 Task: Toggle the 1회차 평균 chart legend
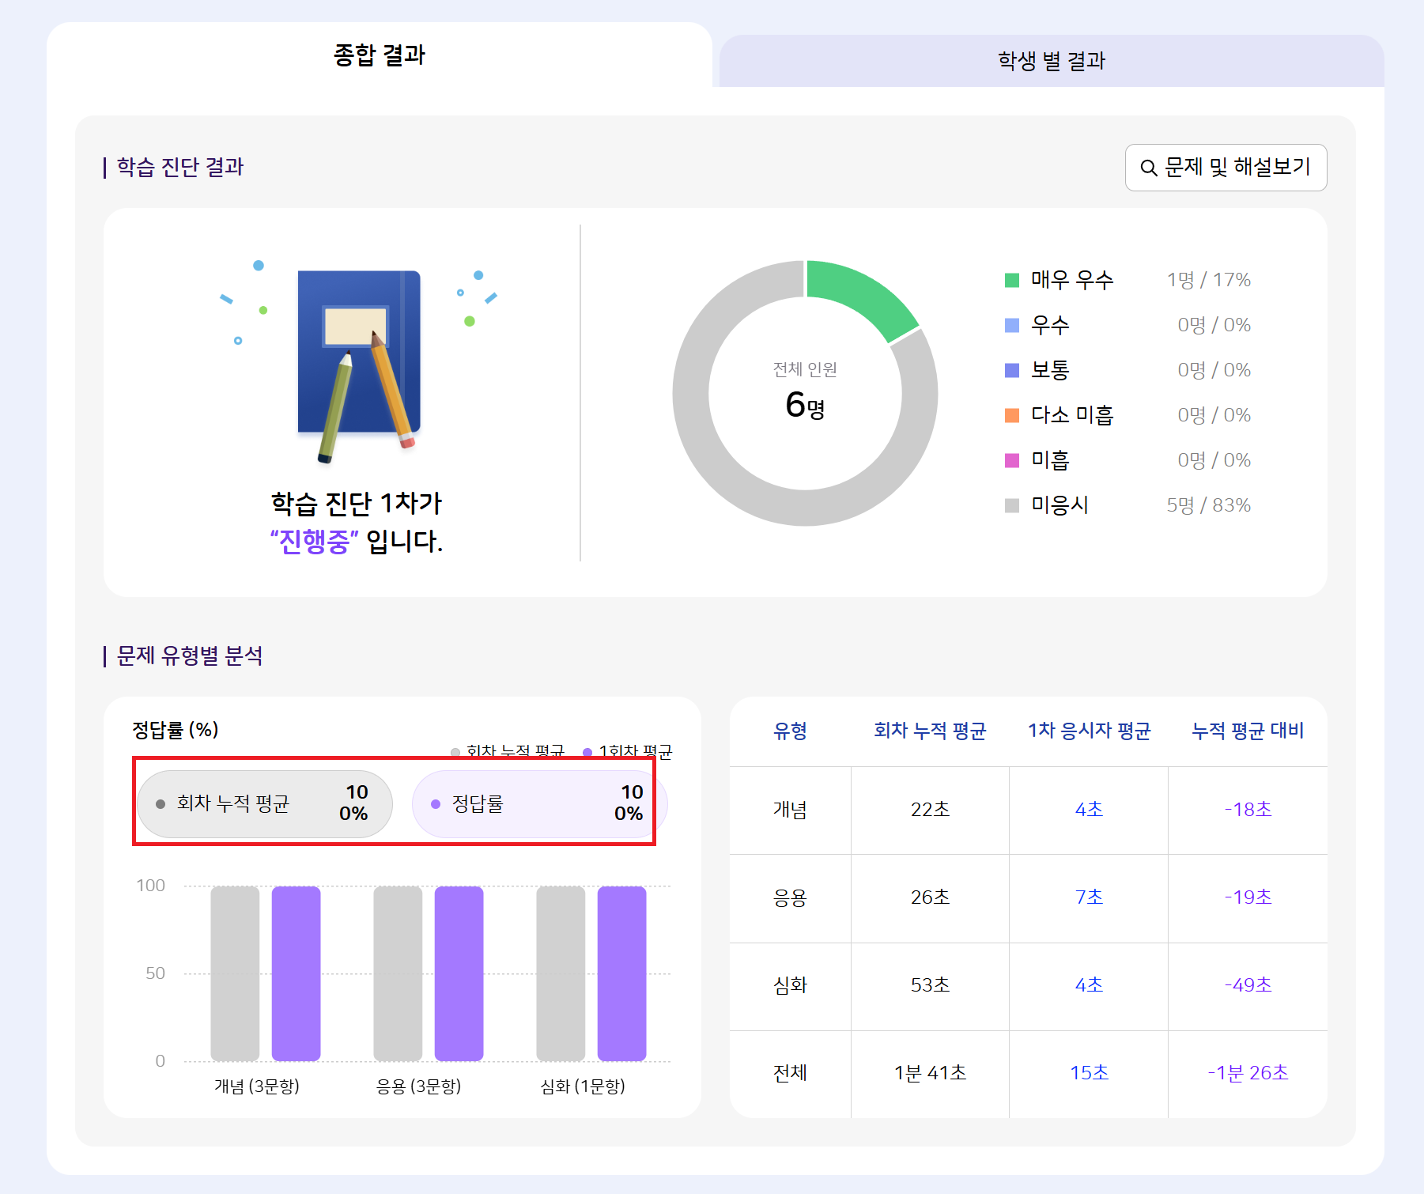[x=628, y=750]
